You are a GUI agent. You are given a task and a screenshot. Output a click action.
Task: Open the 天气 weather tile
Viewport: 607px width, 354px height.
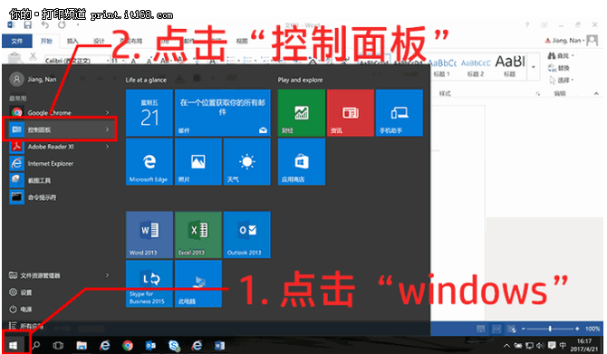click(x=247, y=162)
